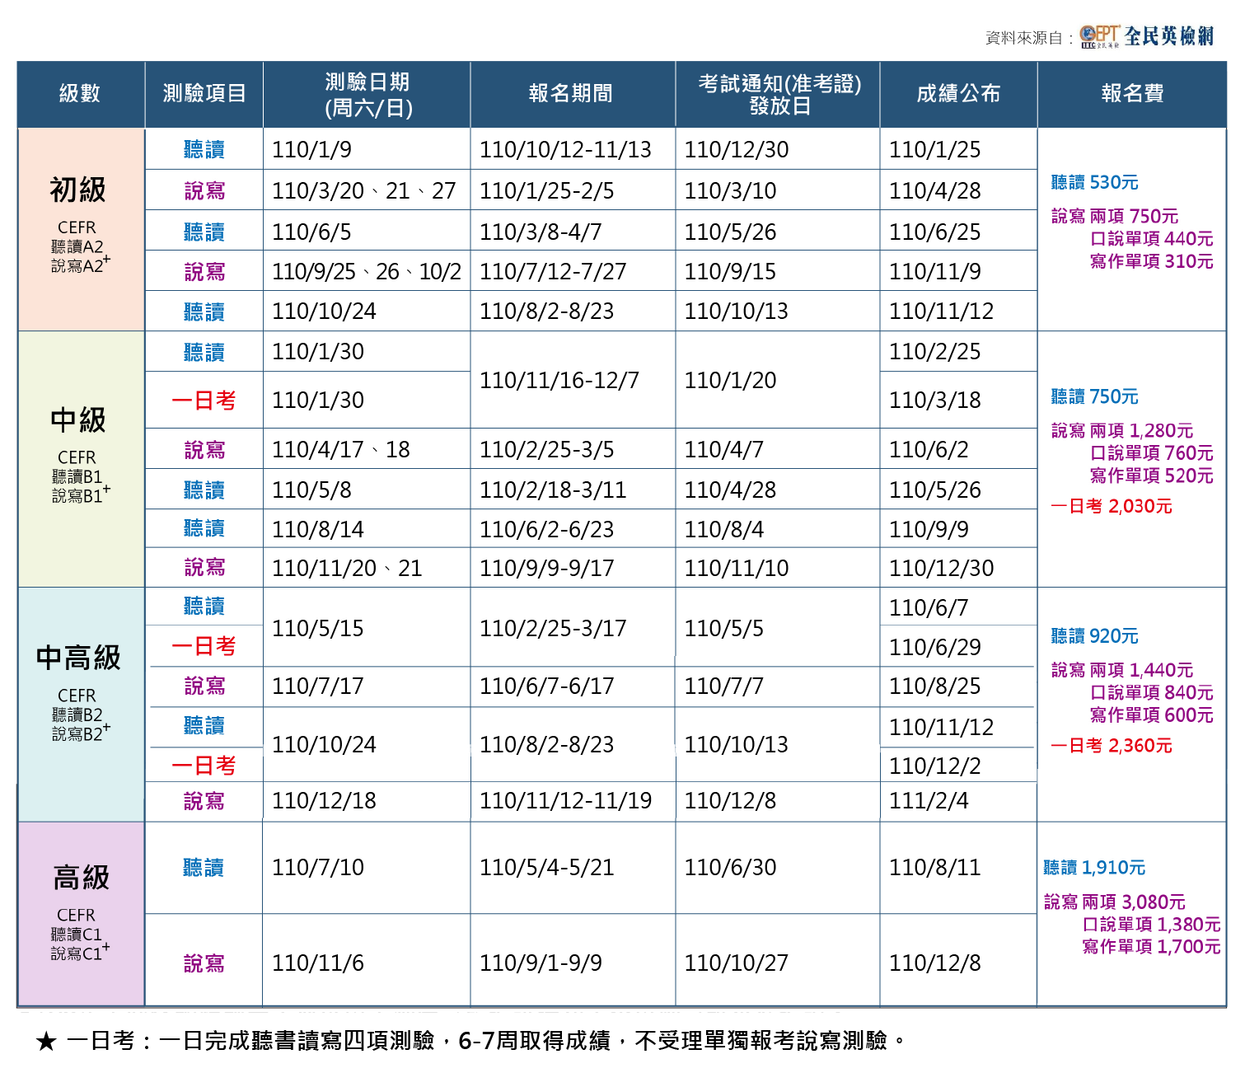The width and height of the screenshot is (1245, 1087).
Task: Click registration period 110/11/12-11/19
Action: [565, 801]
